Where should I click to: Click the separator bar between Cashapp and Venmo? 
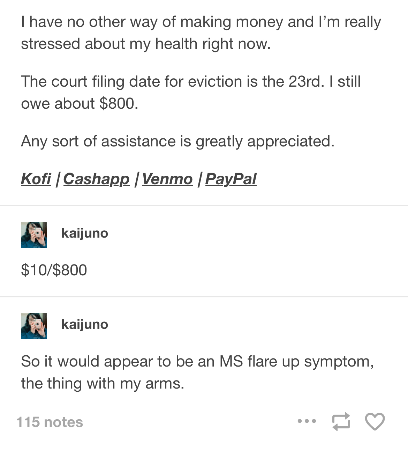pyautogui.click(x=136, y=179)
